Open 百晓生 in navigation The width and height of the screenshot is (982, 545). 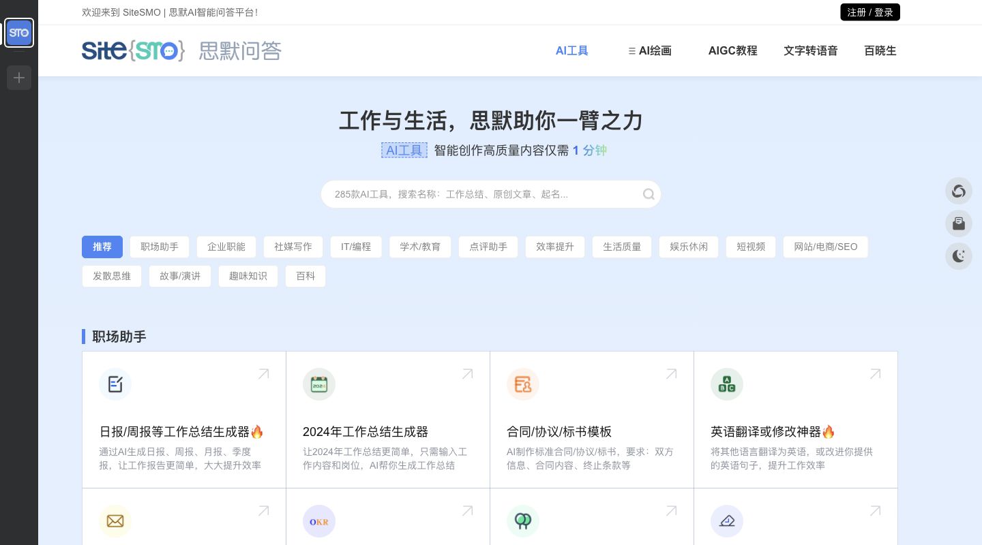pyautogui.click(x=880, y=50)
